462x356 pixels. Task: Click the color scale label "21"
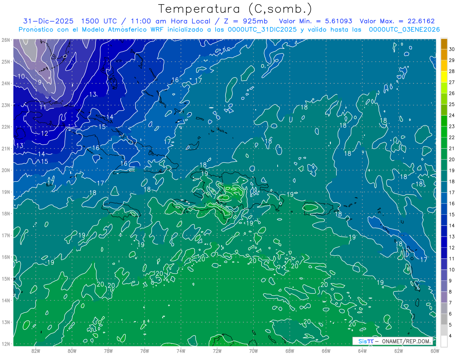pyautogui.click(x=452, y=148)
